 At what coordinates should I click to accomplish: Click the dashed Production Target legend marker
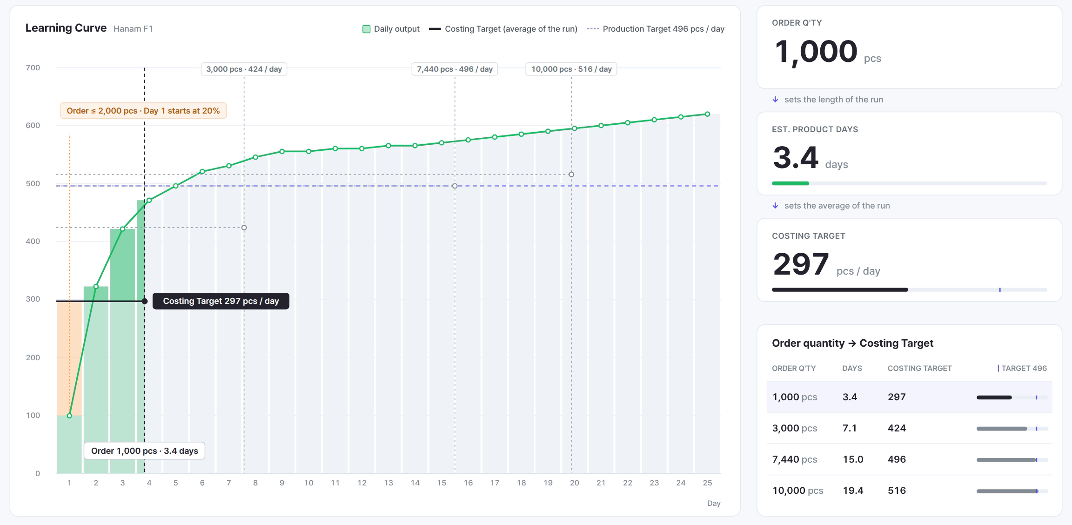point(593,29)
